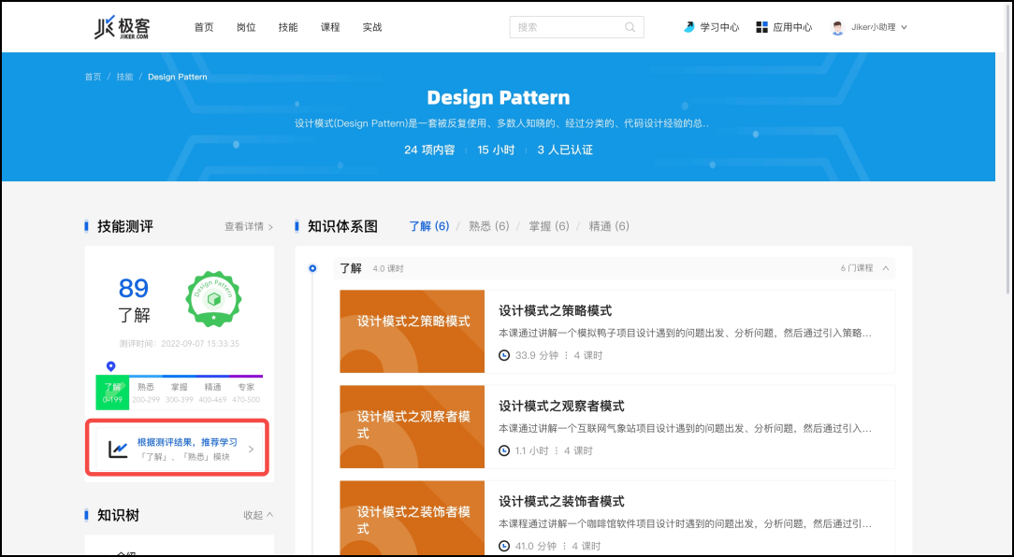The image size is (1014, 557).
Task: Switch to the 了解 (6) tab
Action: (428, 226)
